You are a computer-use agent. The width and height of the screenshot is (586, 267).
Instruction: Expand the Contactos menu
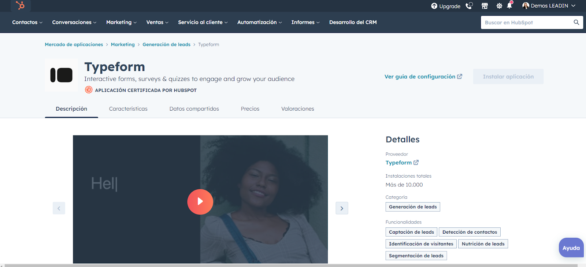(27, 22)
